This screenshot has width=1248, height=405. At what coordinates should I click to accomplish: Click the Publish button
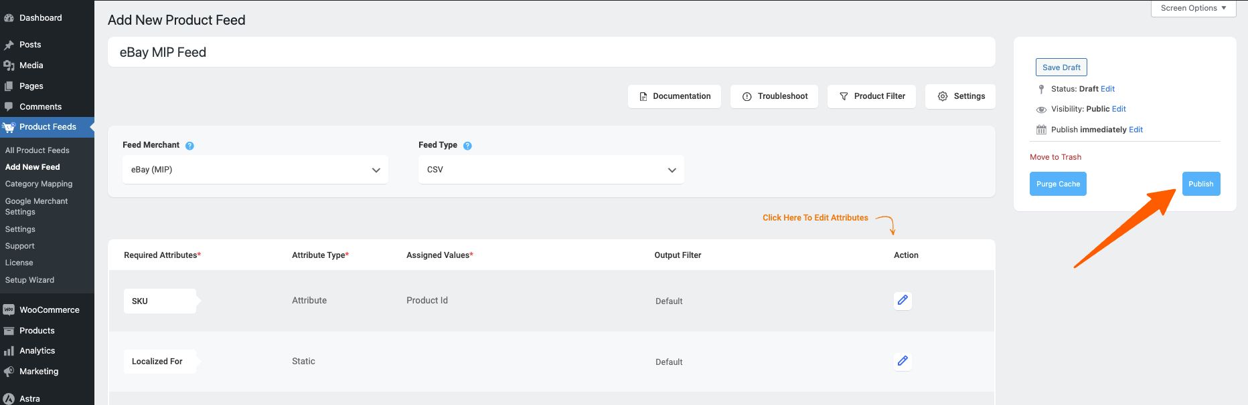(x=1201, y=184)
